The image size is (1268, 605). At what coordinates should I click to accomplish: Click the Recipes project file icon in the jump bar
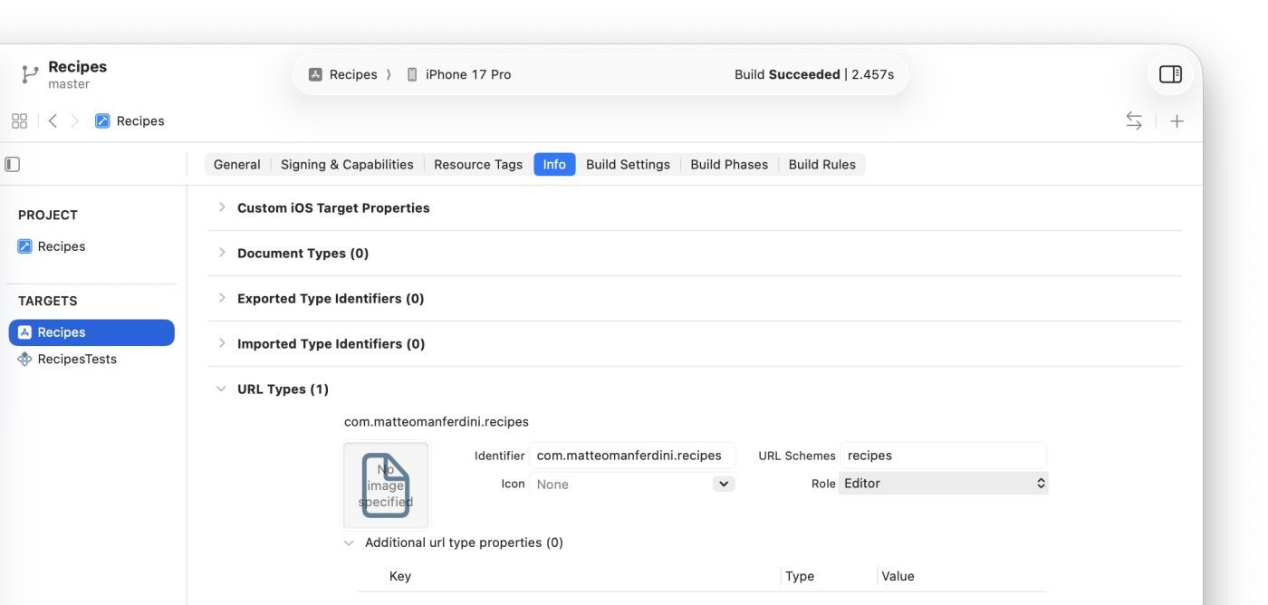click(x=102, y=120)
